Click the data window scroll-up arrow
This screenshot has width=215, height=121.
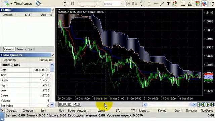click(x=52, y=65)
